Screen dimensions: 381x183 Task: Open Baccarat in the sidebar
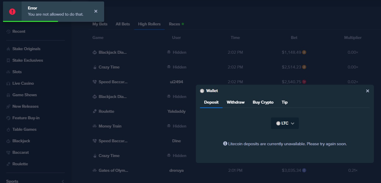[x=21, y=152]
